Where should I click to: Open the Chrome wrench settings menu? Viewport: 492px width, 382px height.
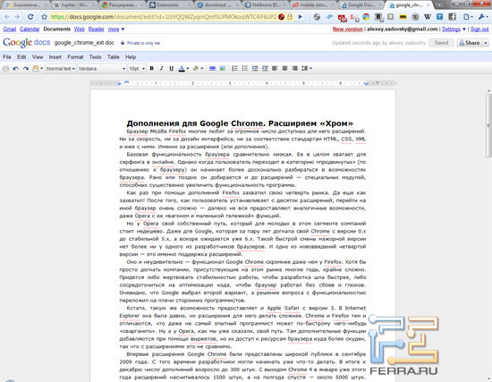[x=483, y=17]
